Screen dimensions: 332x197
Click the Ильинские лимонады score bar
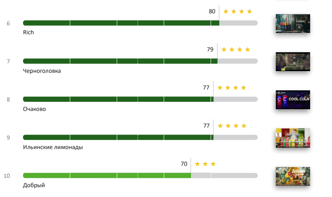click(x=118, y=137)
